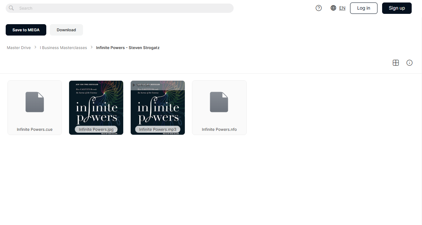Image resolution: width=422 pixels, height=225 pixels.
Task: Open I Business Masterclasses breadcrumb
Action: point(63,48)
